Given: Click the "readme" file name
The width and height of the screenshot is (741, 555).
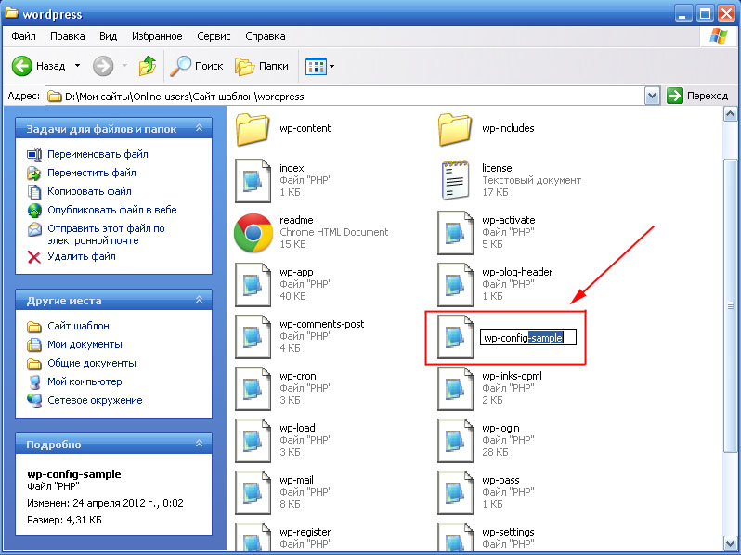Looking at the screenshot, I should [x=296, y=220].
